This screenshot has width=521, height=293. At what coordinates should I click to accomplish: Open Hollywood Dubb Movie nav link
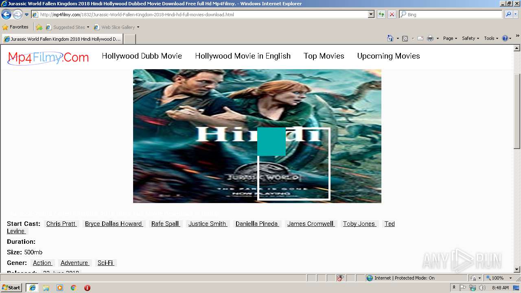tap(142, 56)
